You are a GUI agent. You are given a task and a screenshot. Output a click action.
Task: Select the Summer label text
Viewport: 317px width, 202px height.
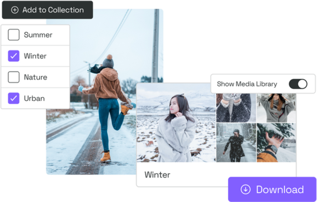click(x=38, y=35)
